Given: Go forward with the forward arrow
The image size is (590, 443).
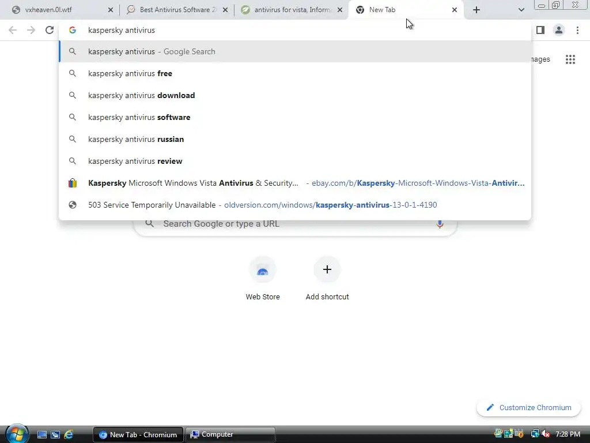Looking at the screenshot, I should [31, 30].
